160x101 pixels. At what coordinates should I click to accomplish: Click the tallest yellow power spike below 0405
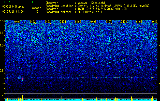click(83, 98)
